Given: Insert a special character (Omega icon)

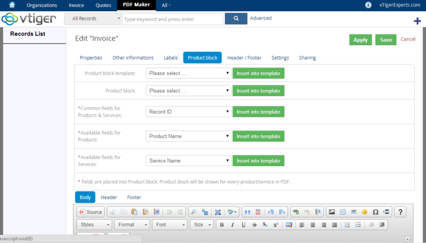Looking at the screenshot, I should point(375,212).
